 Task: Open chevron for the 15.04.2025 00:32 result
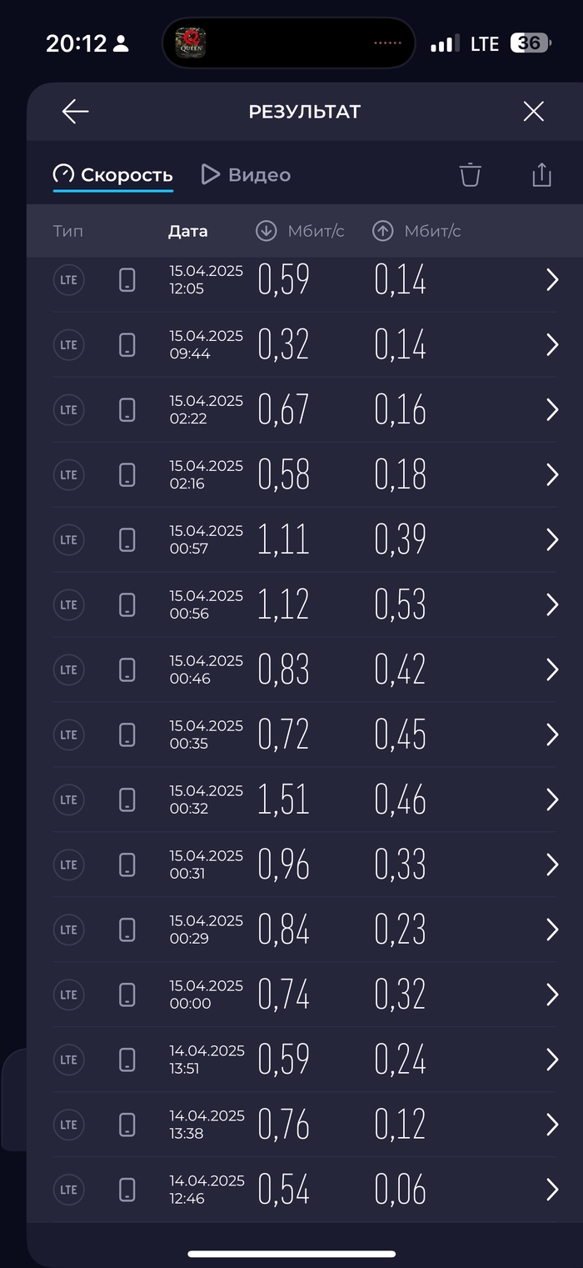point(551,799)
